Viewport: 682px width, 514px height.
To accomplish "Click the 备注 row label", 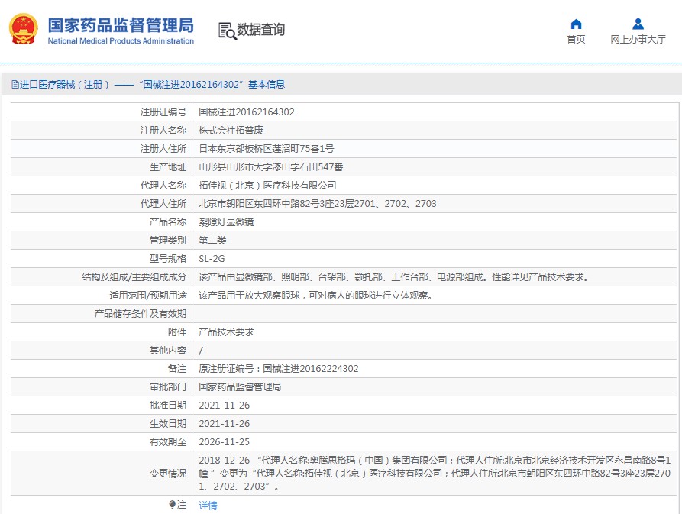I will tap(177, 369).
